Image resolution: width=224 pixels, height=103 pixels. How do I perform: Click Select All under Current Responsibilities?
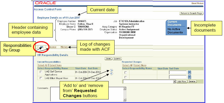(43, 65)
